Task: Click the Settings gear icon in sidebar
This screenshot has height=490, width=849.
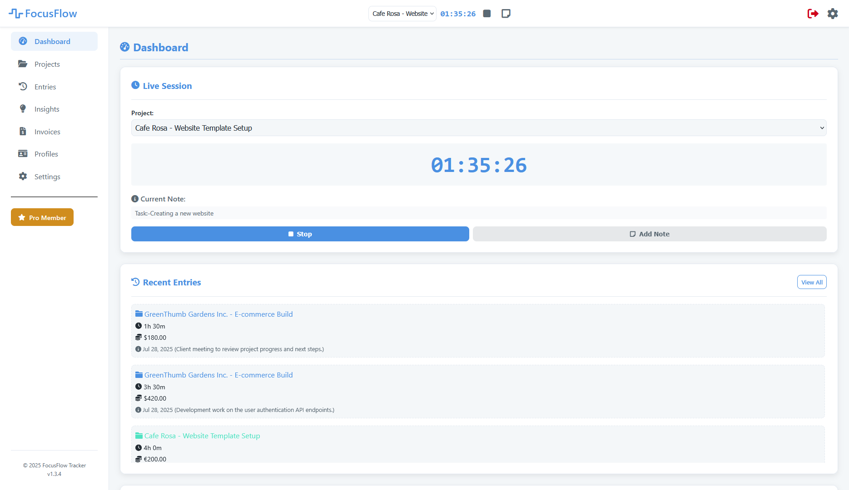Action: click(x=23, y=176)
